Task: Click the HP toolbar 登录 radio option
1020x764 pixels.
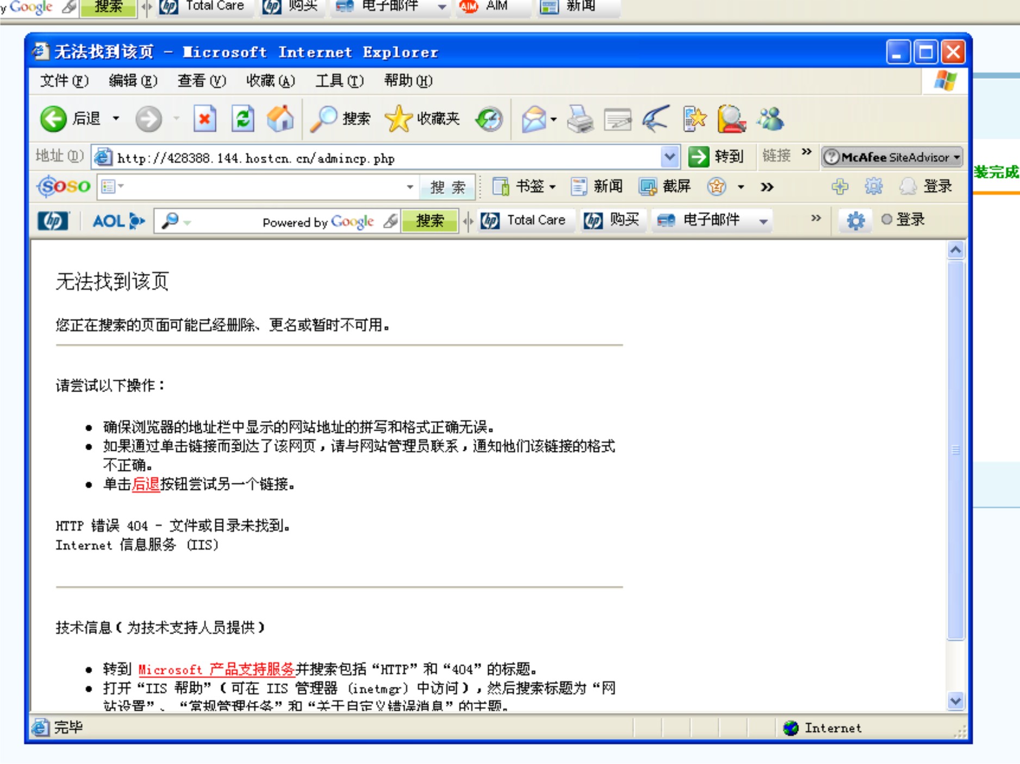Action: click(903, 220)
